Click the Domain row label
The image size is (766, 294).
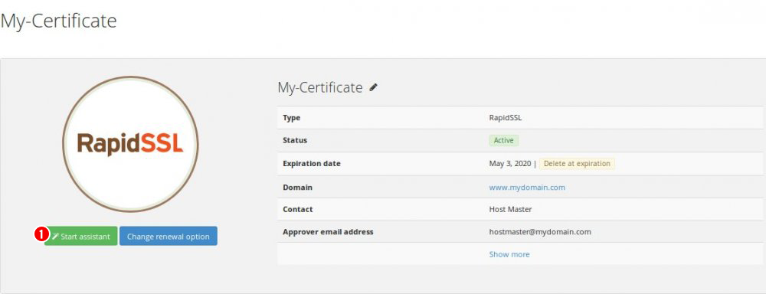point(297,187)
